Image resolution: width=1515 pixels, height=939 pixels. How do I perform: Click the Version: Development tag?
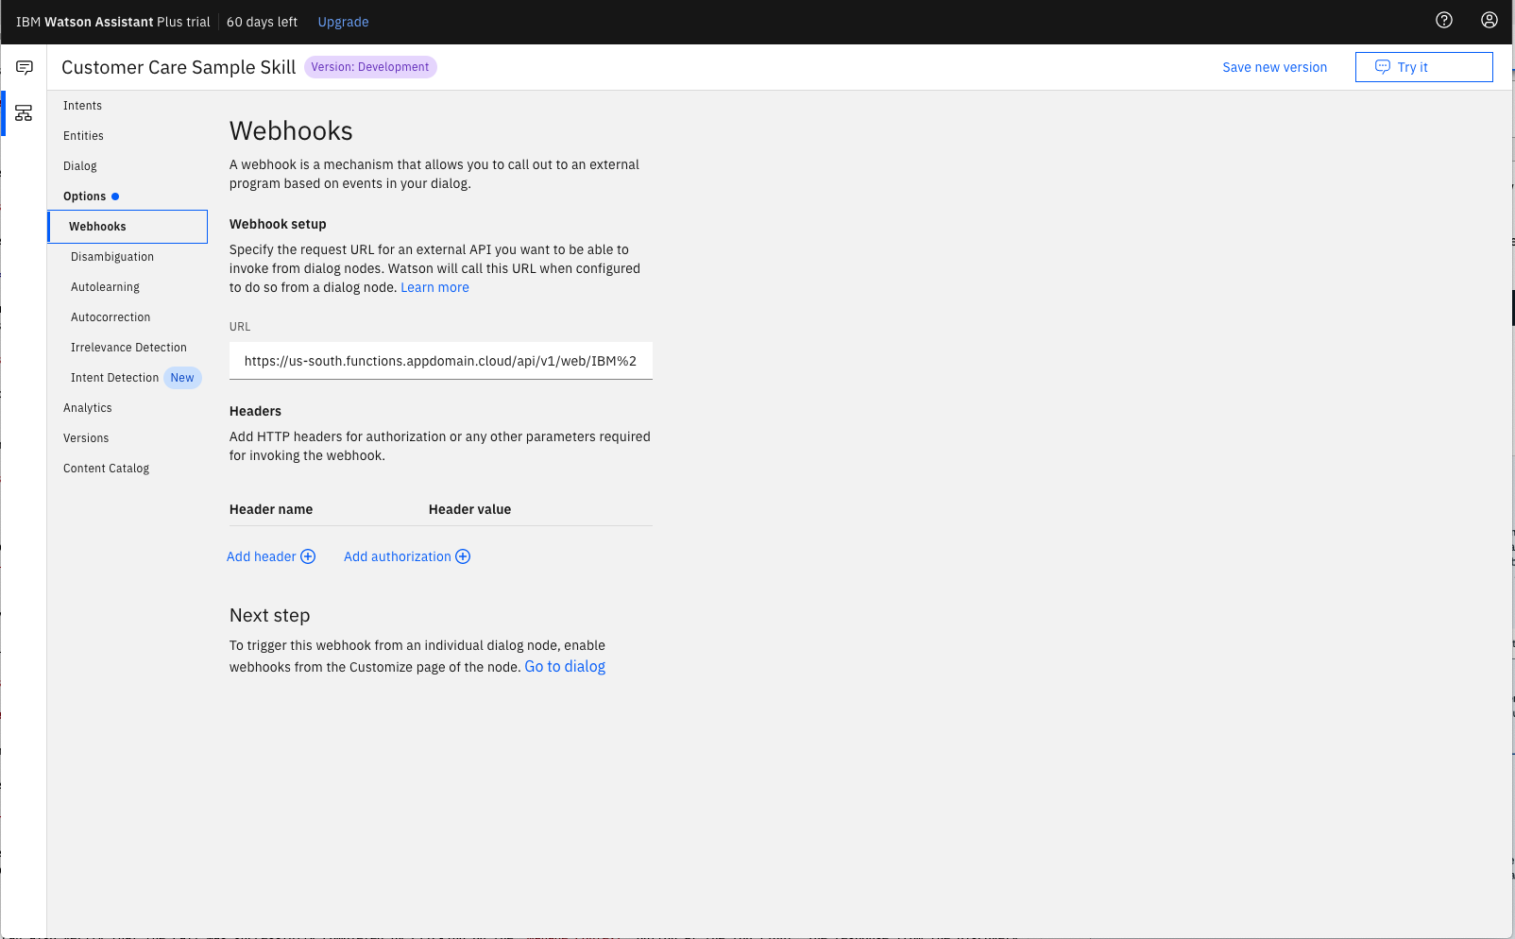[x=370, y=67]
